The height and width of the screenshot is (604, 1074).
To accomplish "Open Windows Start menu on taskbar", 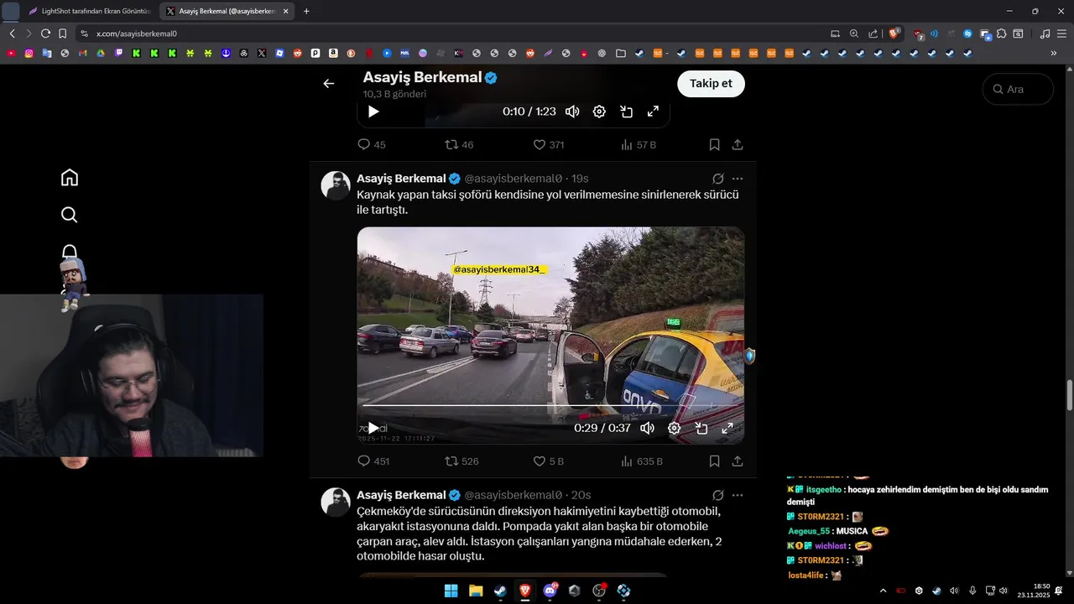I will (451, 591).
